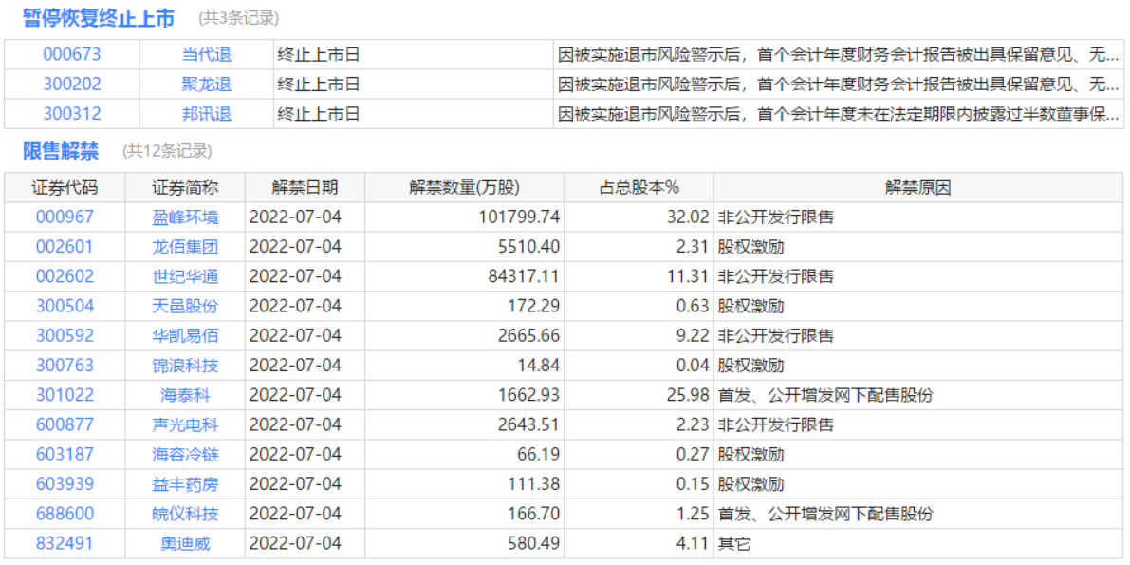Open stock code 300504 link
This screenshot has height=565, width=1130.
pos(65,306)
